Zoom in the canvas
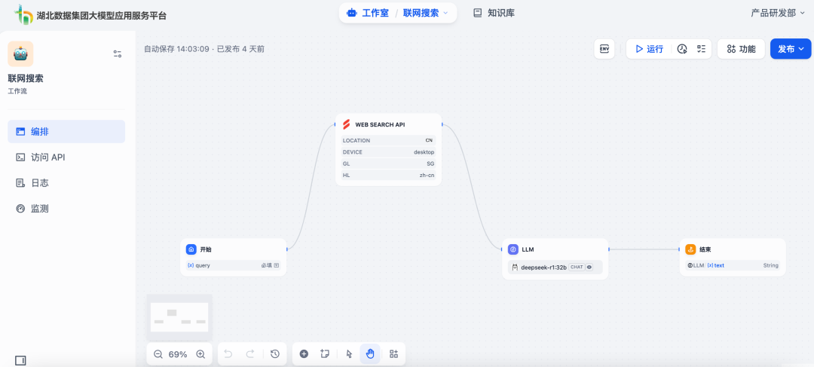This screenshot has width=814, height=367. pos(200,354)
